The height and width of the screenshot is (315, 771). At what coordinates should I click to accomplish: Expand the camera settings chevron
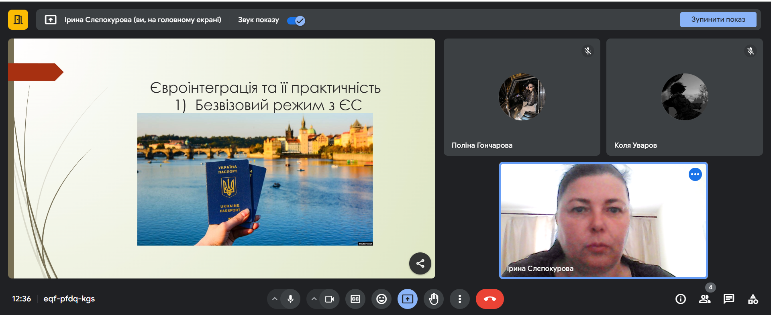314,299
